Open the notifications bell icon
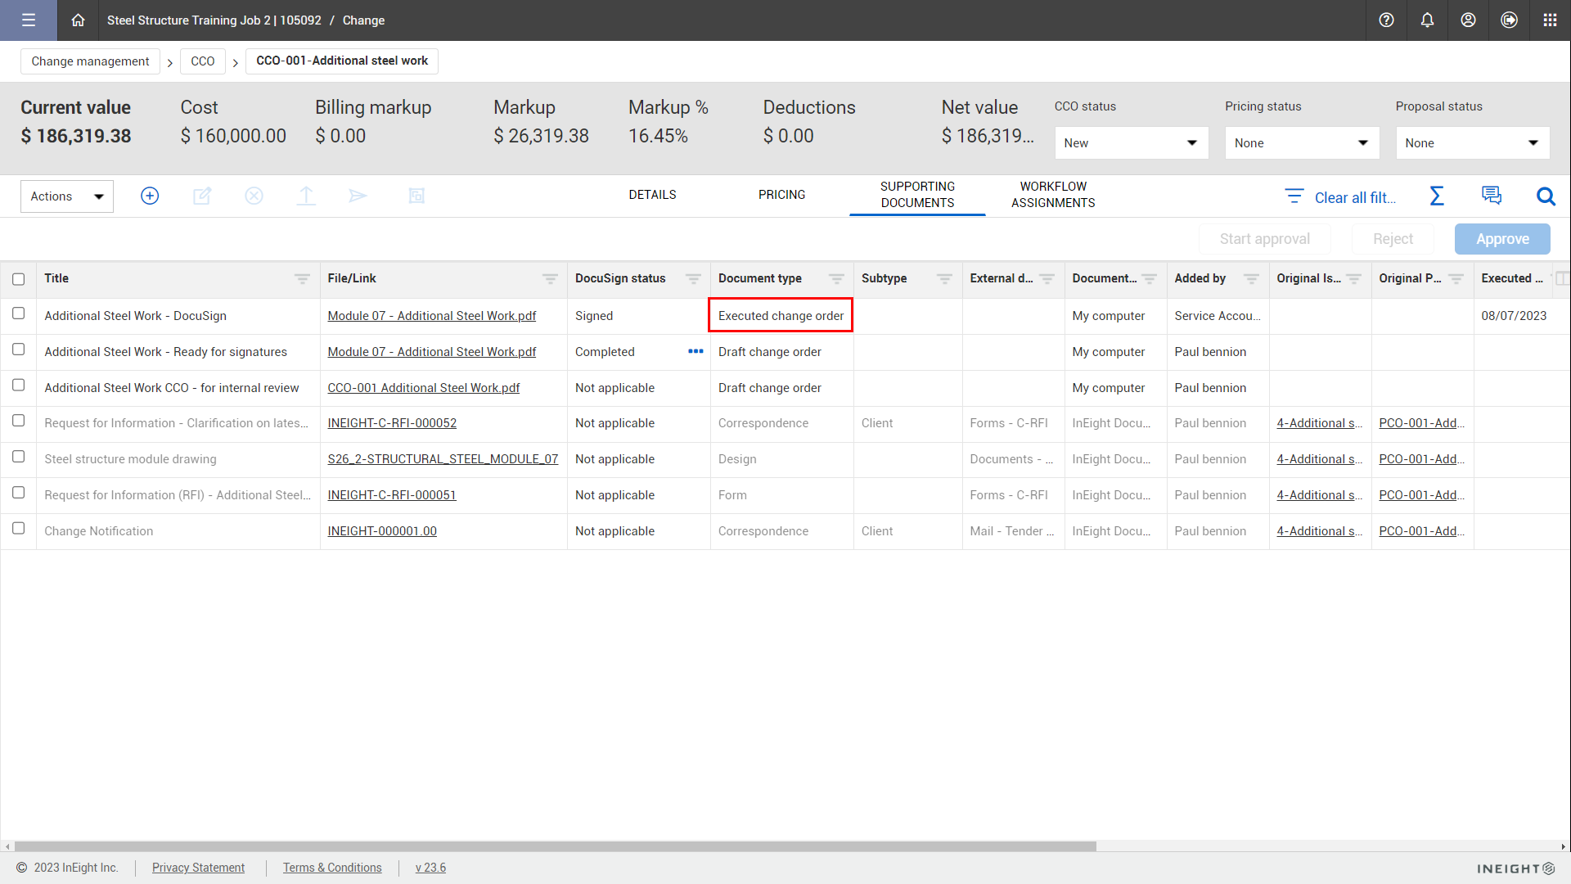This screenshot has width=1571, height=884. [1427, 20]
